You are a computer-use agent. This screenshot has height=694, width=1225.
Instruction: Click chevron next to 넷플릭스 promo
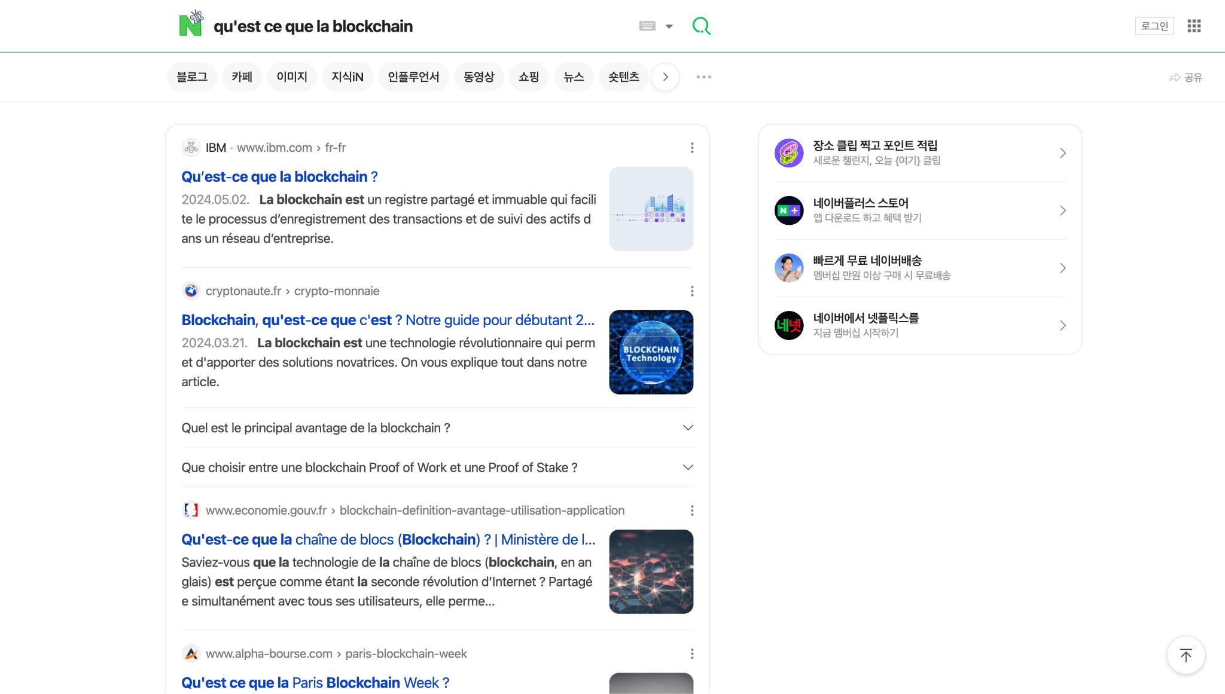pos(1063,325)
